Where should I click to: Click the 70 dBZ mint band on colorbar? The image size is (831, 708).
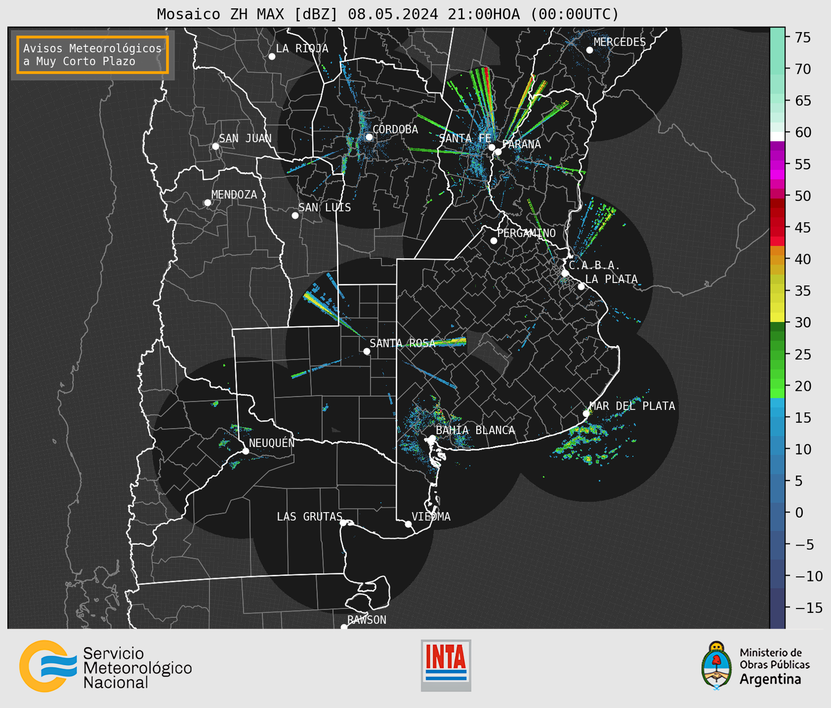(777, 69)
